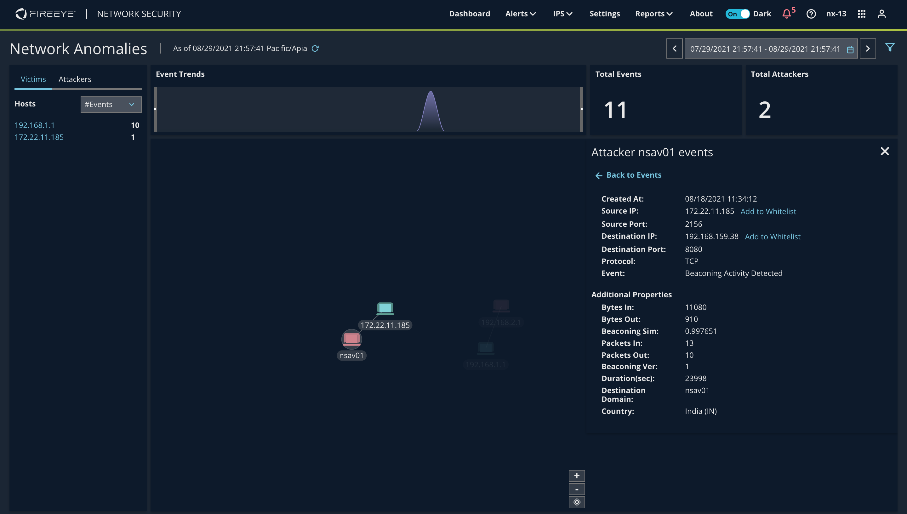Image resolution: width=907 pixels, height=514 pixels.
Task: Open the filter funnel icon
Action: [890, 47]
